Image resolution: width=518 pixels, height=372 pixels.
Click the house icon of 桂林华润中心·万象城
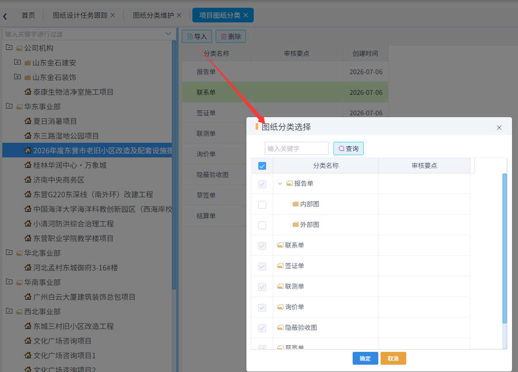pos(28,165)
